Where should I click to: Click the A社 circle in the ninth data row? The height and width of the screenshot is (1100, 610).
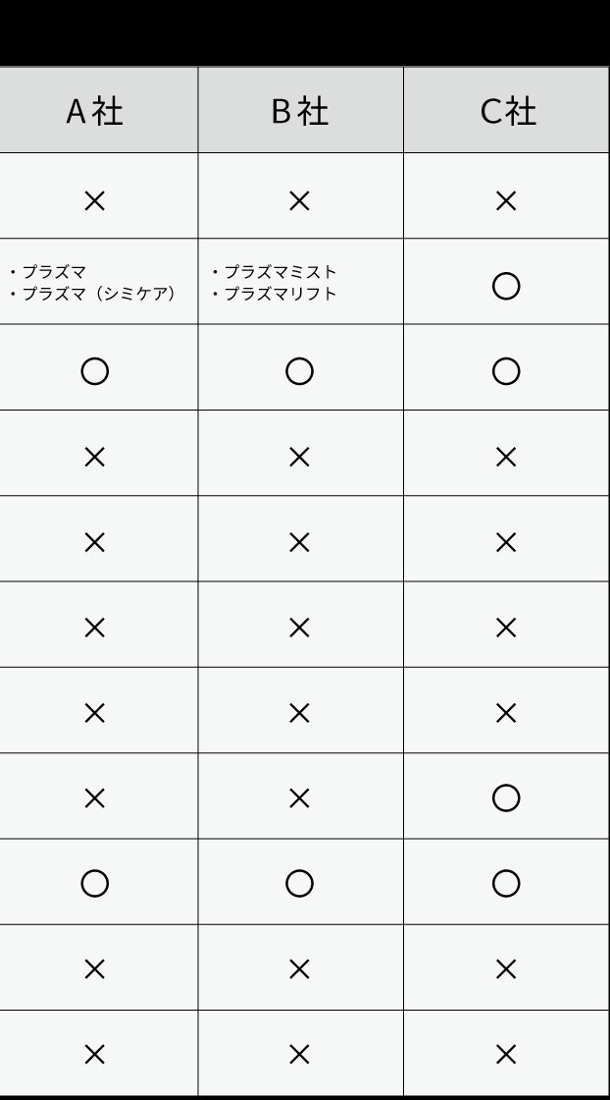tap(94, 884)
